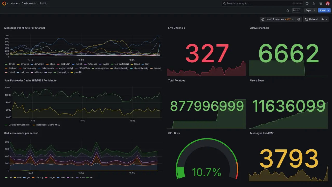Toggle the Dataloader Cache HIT series
332x187 pixels.
[20, 125]
